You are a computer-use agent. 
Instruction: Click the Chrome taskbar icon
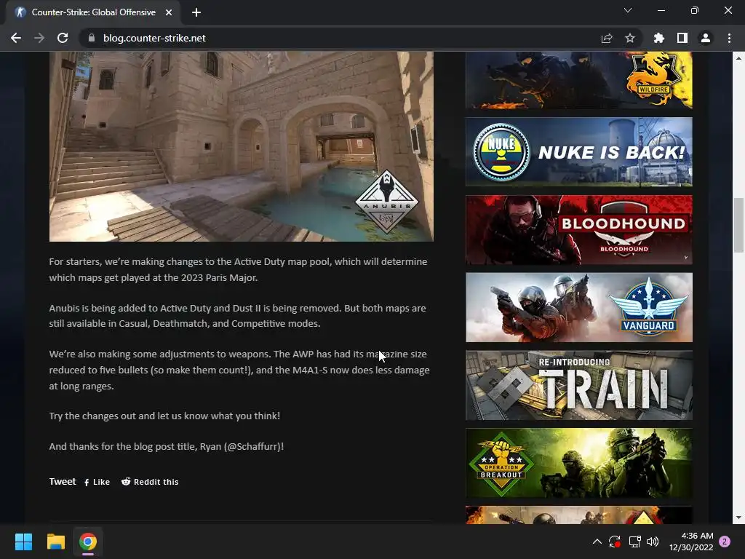click(88, 542)
